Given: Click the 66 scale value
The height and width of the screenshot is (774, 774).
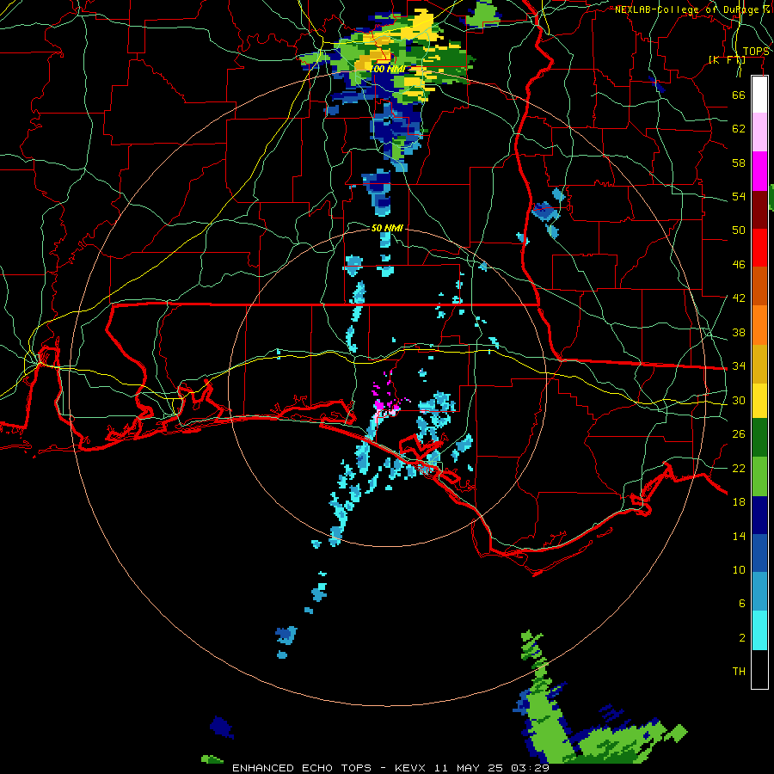Looking at the screenshot, I should point(739,95).
